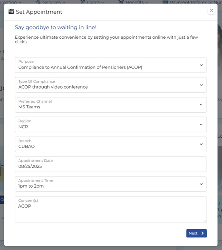Open the Loans menu in top bar
This screenshot has width=222, height=250.
click(92, 2)
